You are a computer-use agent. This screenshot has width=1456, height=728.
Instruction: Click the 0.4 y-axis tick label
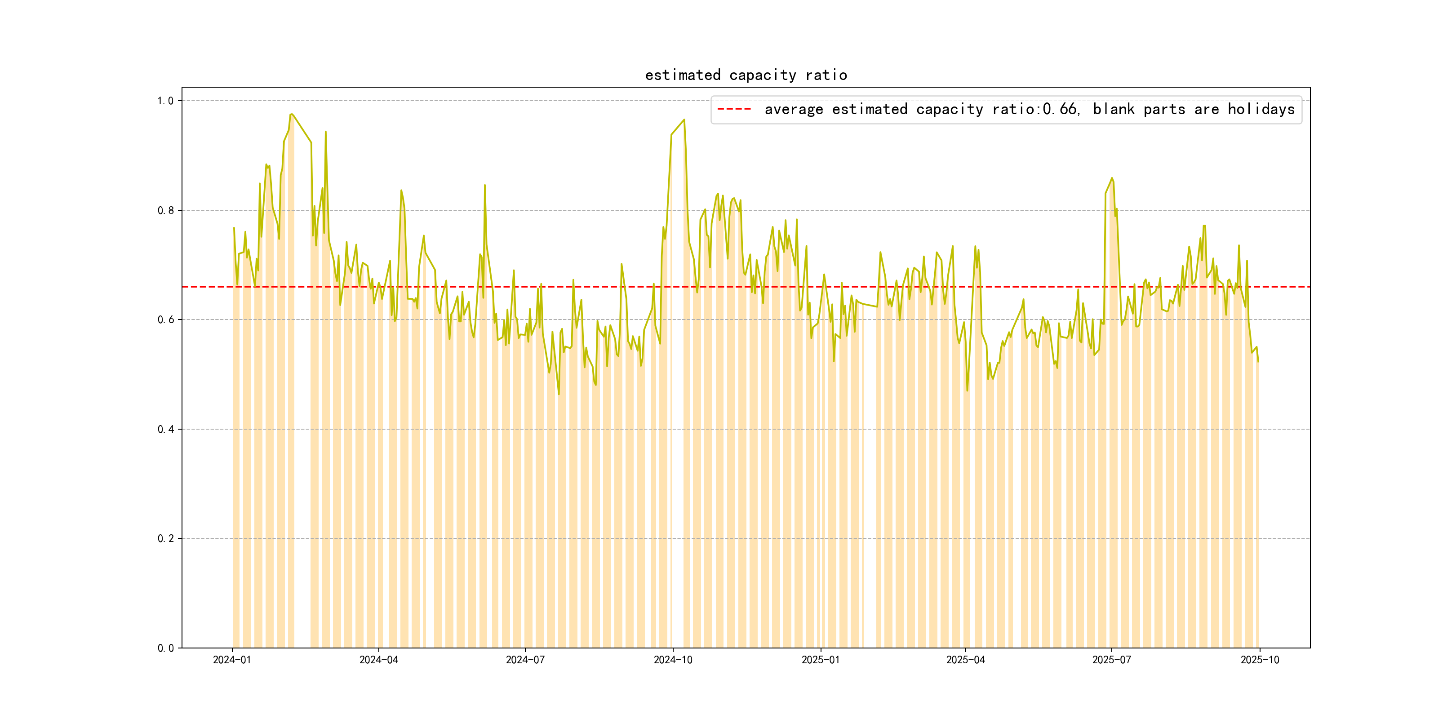pyautogui.click(x=166, y=429)
